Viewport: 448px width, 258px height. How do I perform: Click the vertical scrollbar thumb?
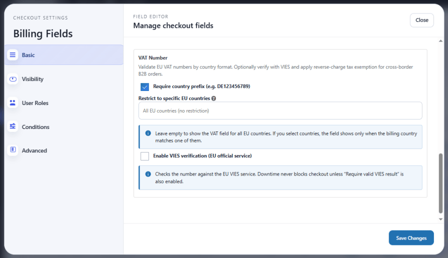440,183
